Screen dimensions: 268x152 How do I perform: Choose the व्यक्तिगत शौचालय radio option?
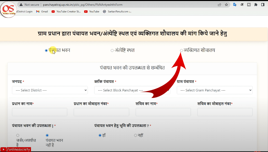point(181,50)
